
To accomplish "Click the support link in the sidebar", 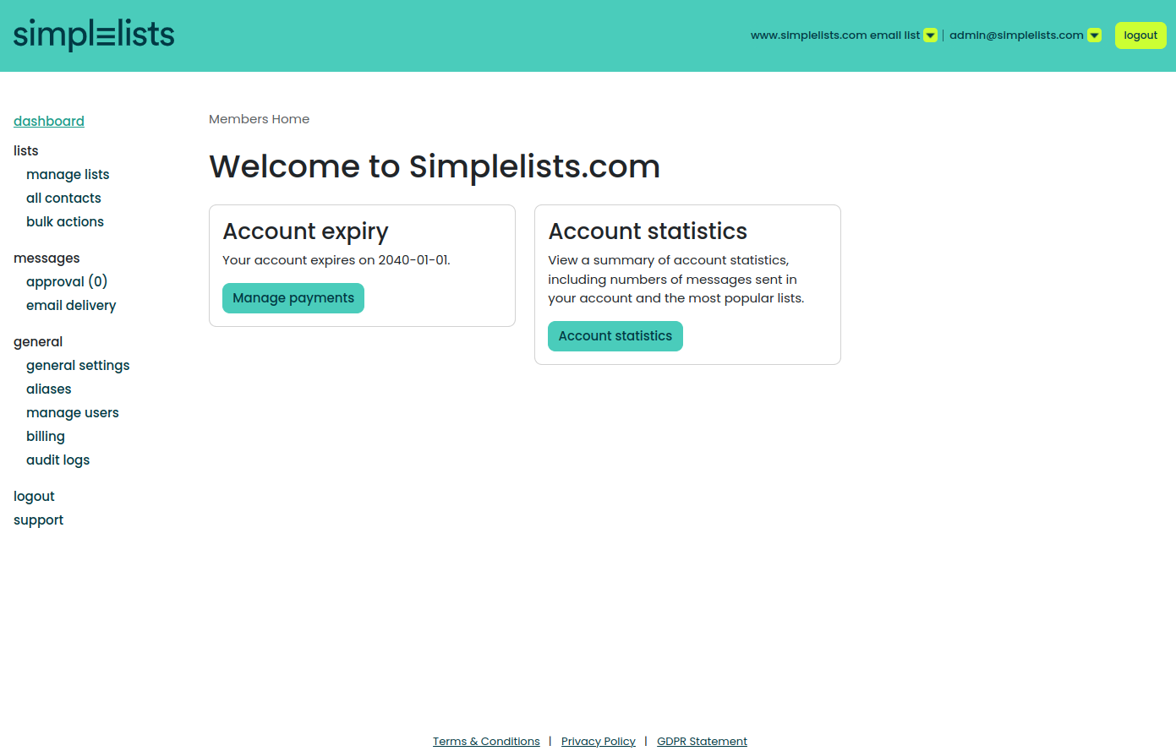I will 38,520.
